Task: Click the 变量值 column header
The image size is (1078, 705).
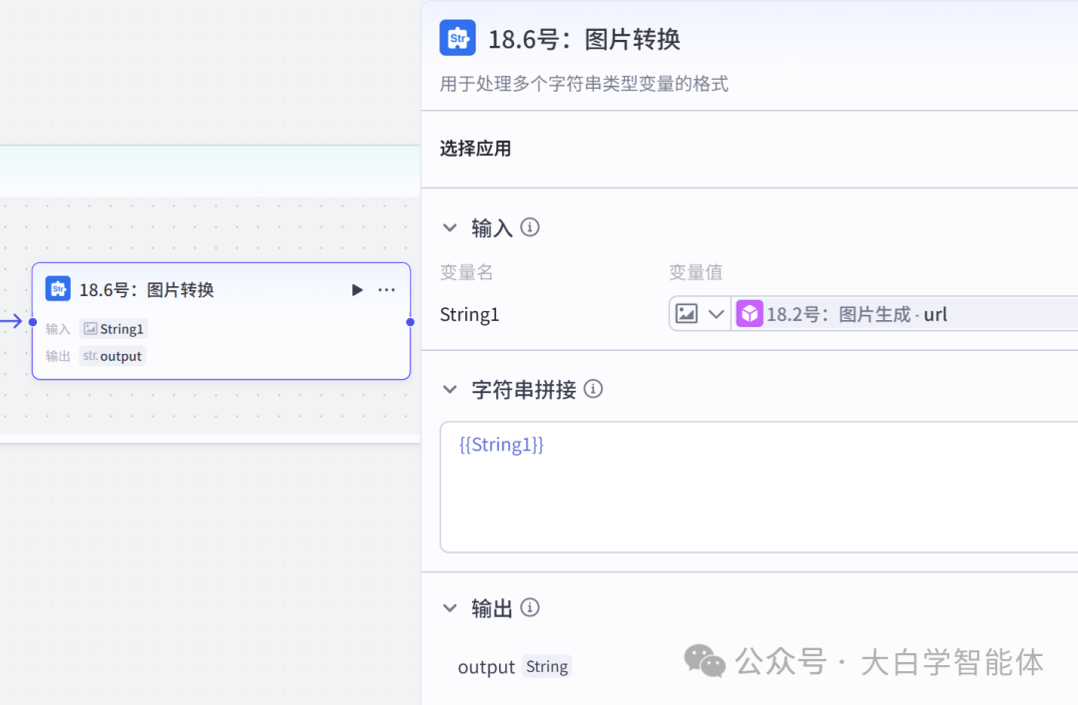Action: click(x=696, y=272)
